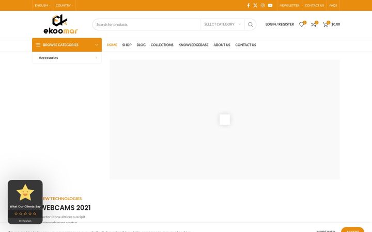Open the Shop menu item
372x232 pixels.
click(127, 45)
